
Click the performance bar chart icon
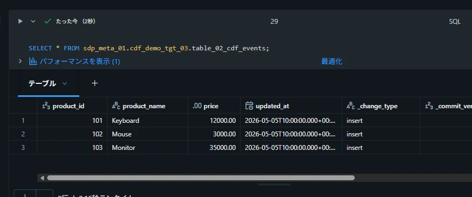(x=33, y=61)
